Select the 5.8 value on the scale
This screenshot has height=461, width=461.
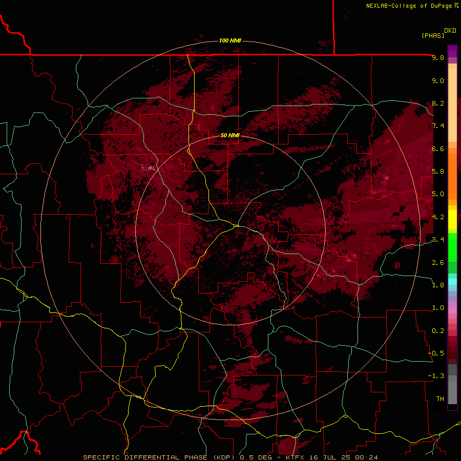(438, 172)
